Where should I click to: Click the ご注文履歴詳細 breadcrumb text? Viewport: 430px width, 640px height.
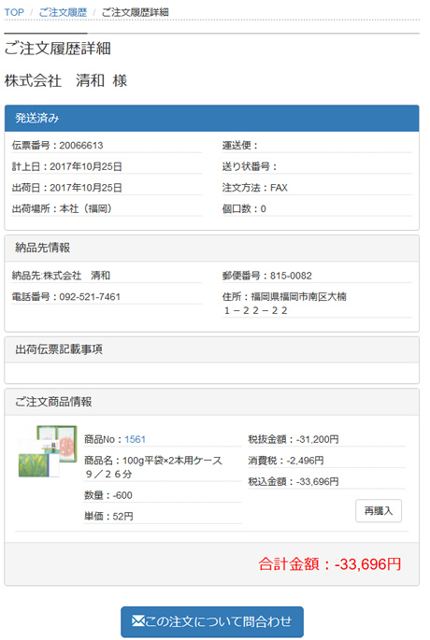135,12
